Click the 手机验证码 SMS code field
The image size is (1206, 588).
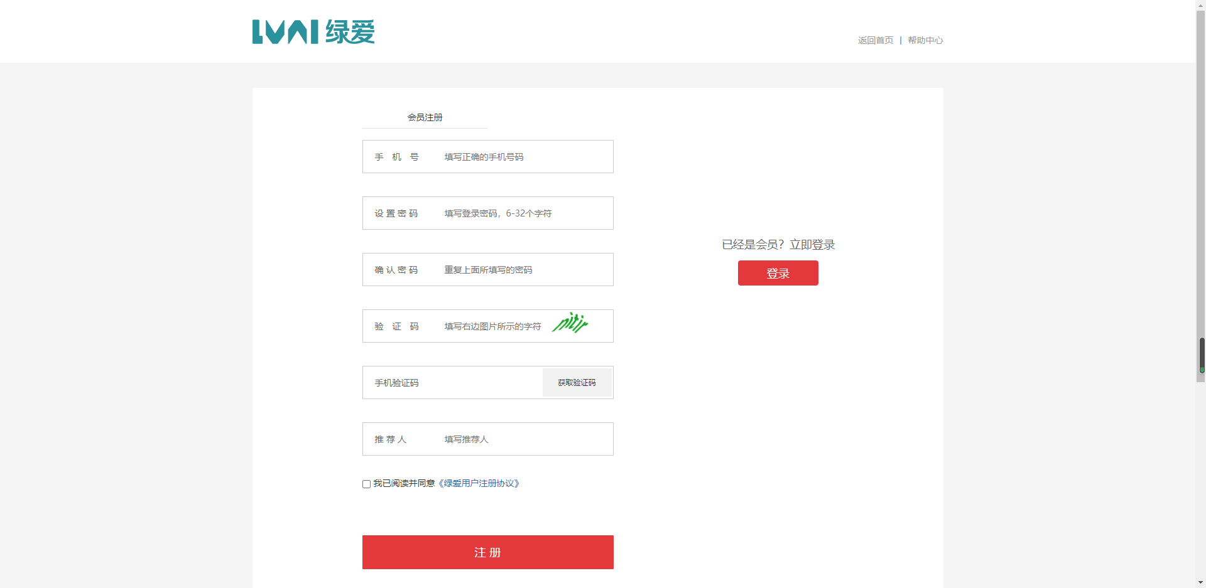[452, 383]
